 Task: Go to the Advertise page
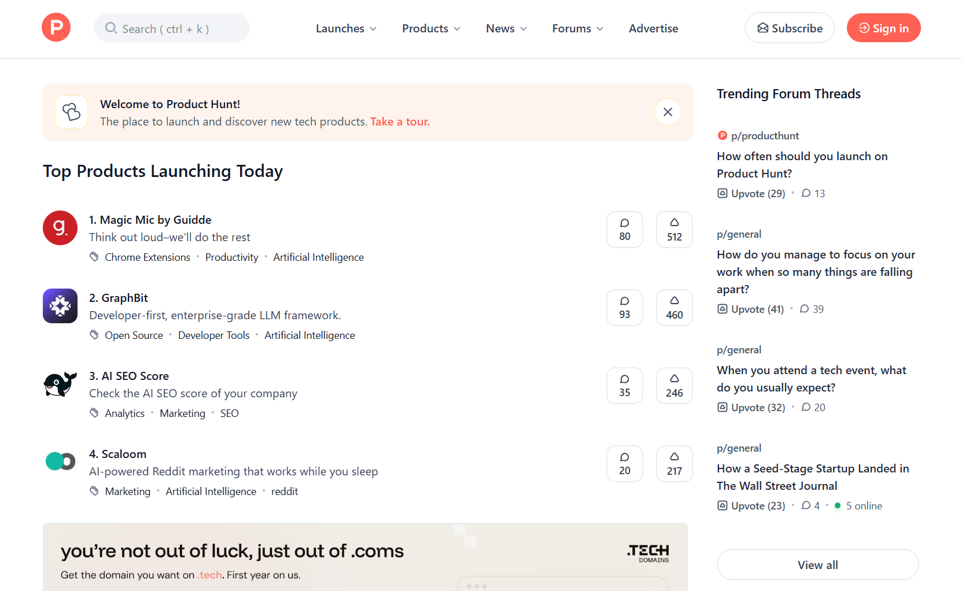point(653,28)
